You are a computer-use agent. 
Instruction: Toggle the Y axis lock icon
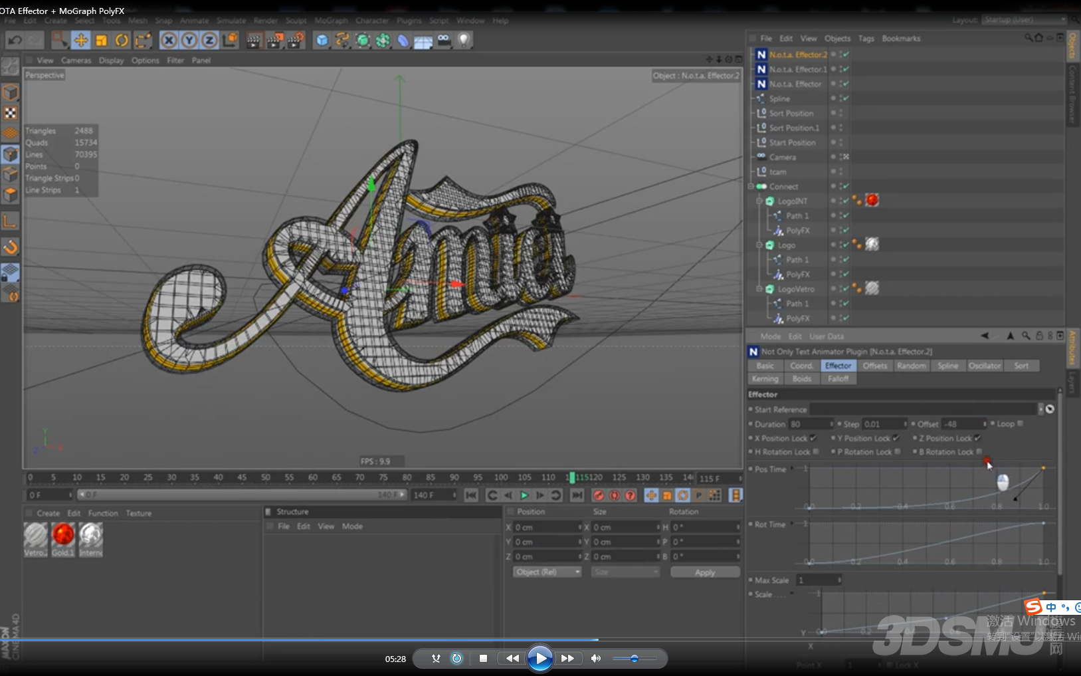(189, 41)
